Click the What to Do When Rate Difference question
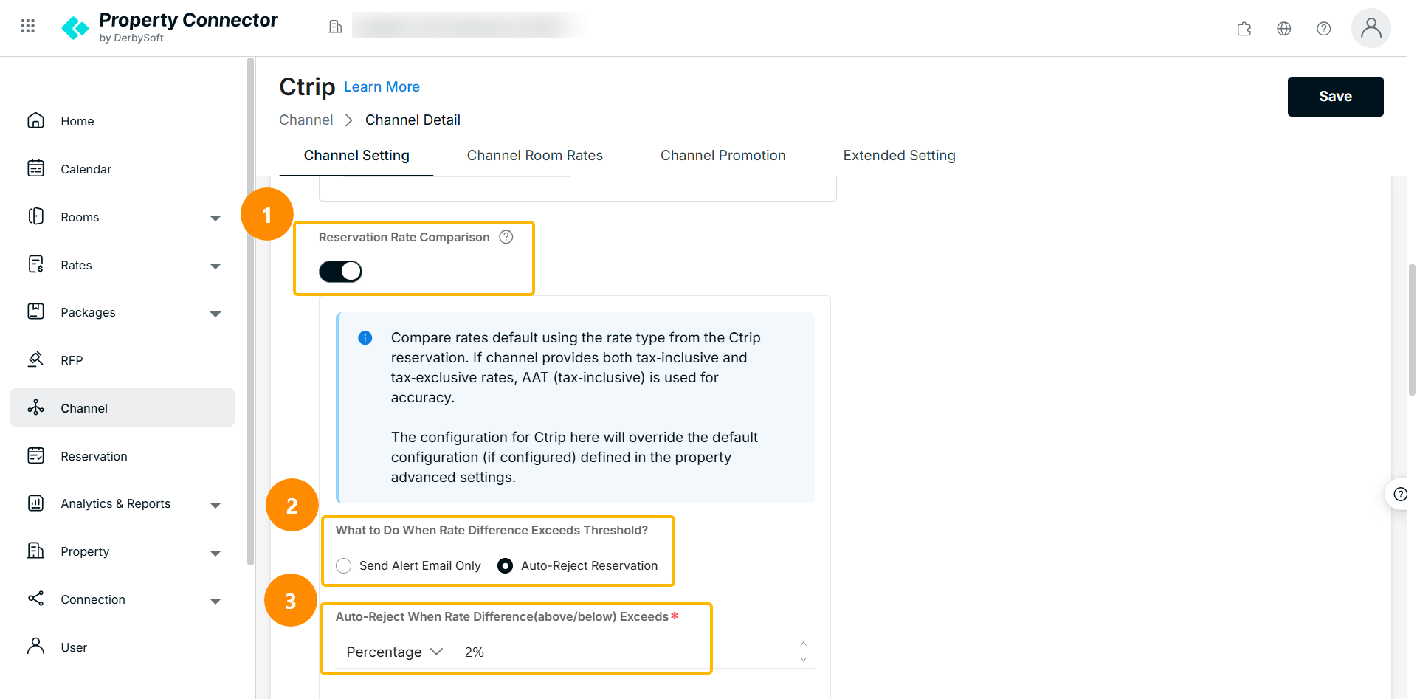This screenshot has width=1417, height=699. point(492,531)
